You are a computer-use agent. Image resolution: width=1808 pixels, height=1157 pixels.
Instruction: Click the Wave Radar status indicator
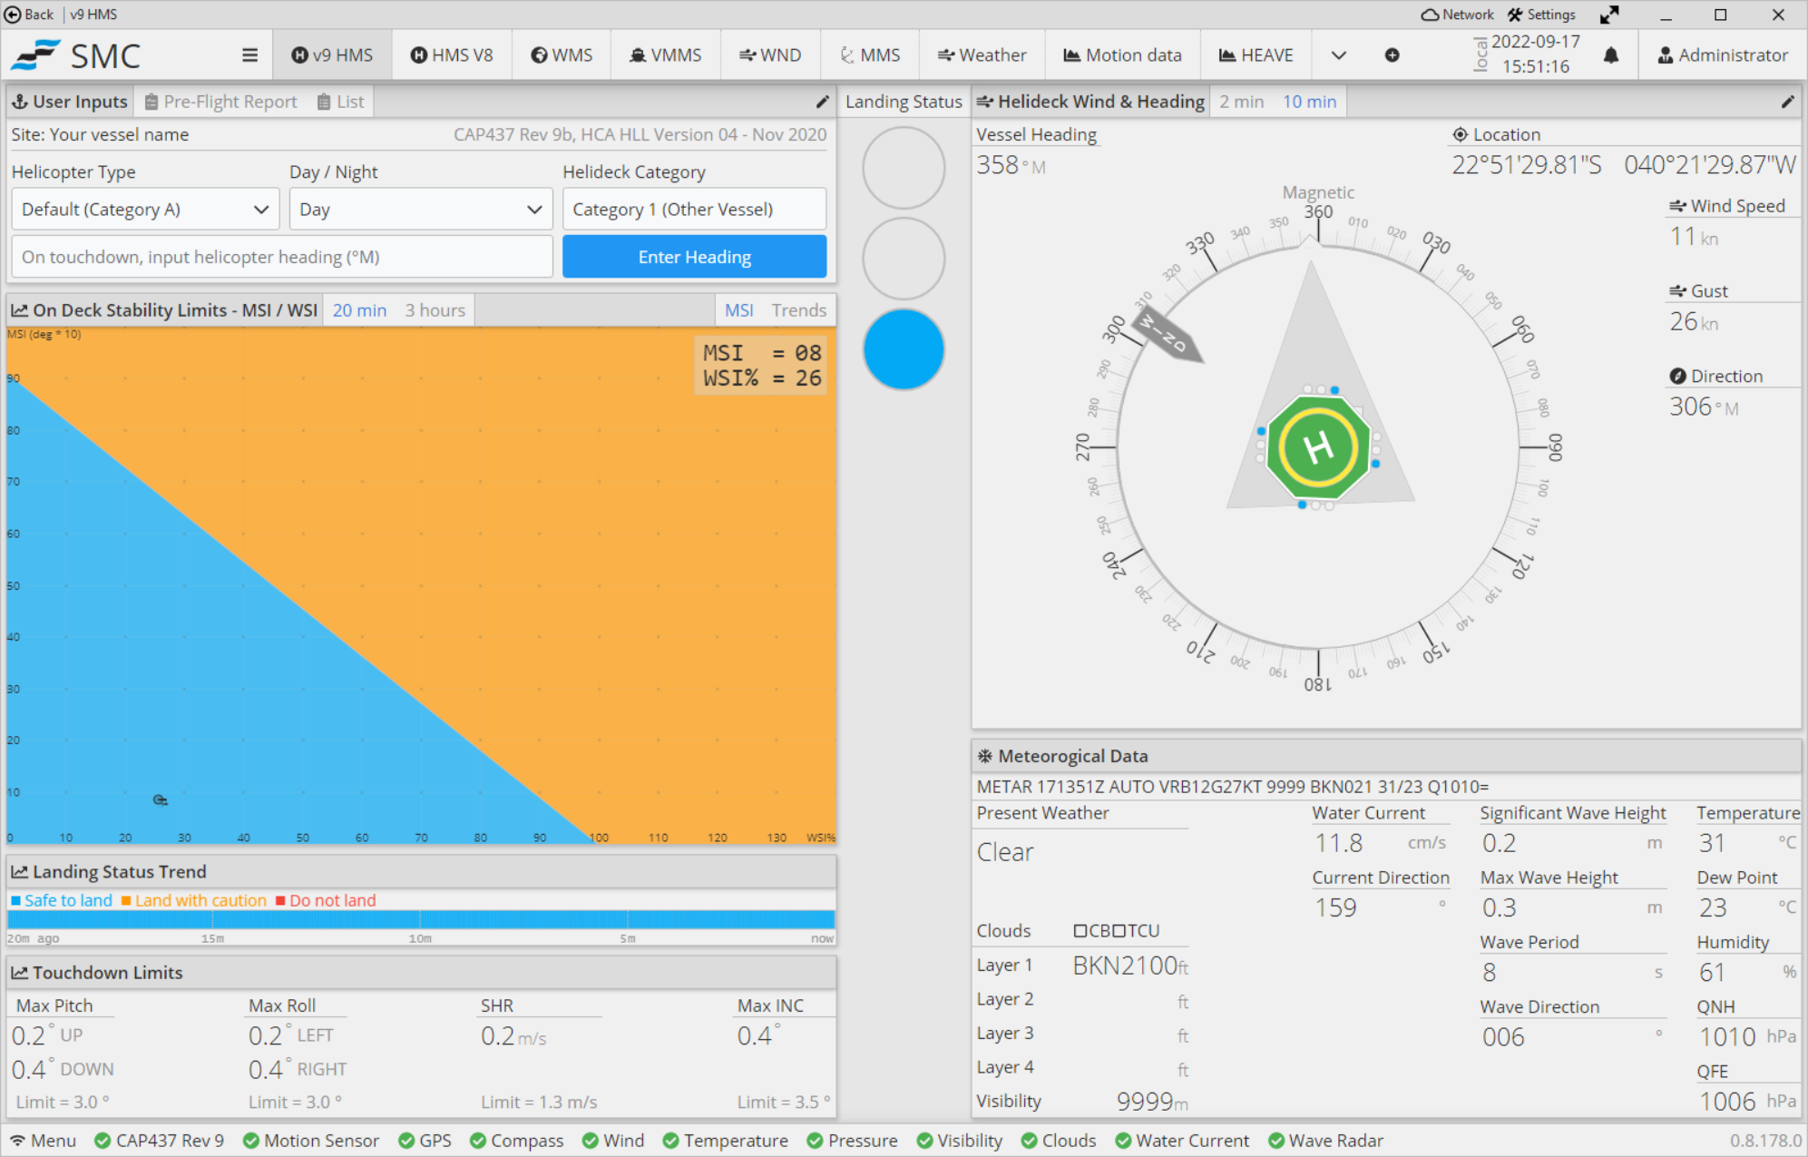pyautogui.click(x=1325, y=1141)
